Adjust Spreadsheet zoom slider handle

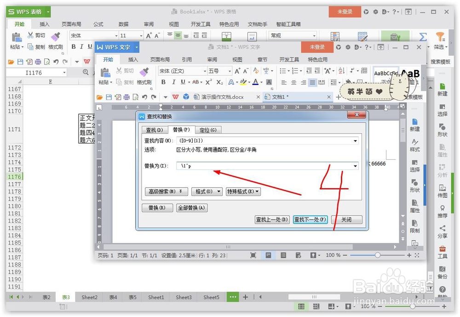click(413, 306)
